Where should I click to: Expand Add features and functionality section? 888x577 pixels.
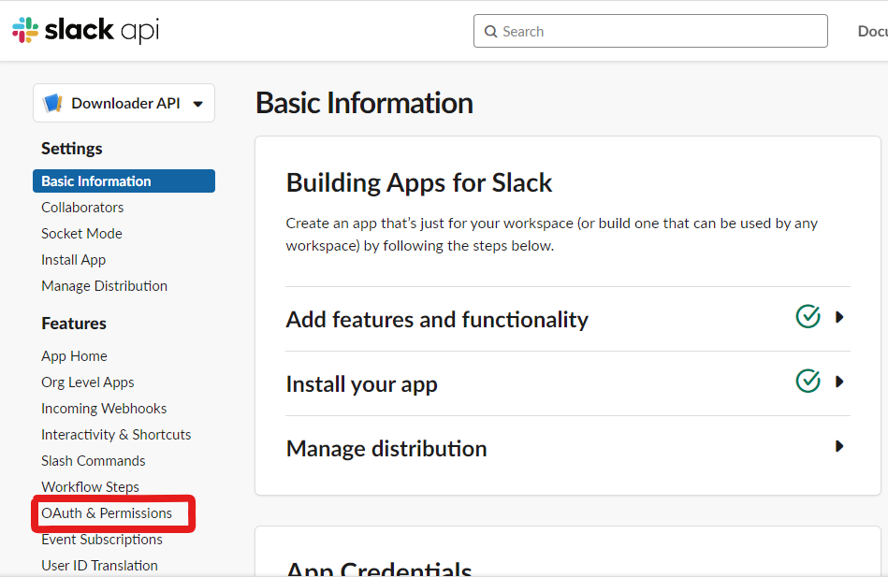(839, 317)
